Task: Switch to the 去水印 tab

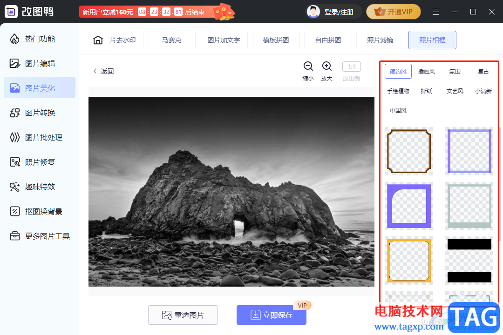Action: pyautogui.click(x=126, y=40)
